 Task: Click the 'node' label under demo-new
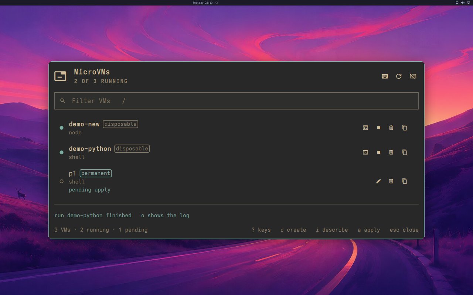75,132
